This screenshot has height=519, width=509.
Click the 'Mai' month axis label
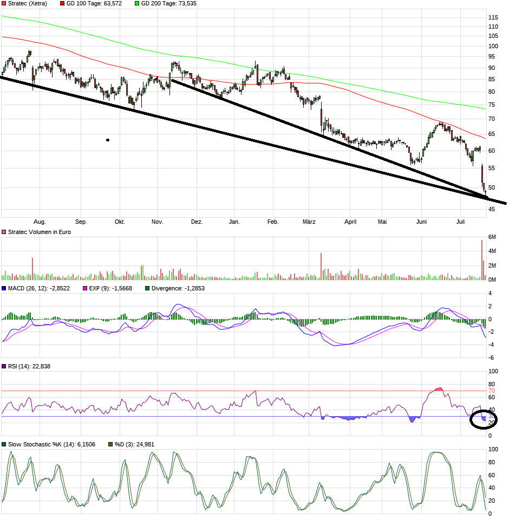coord(382,222)
